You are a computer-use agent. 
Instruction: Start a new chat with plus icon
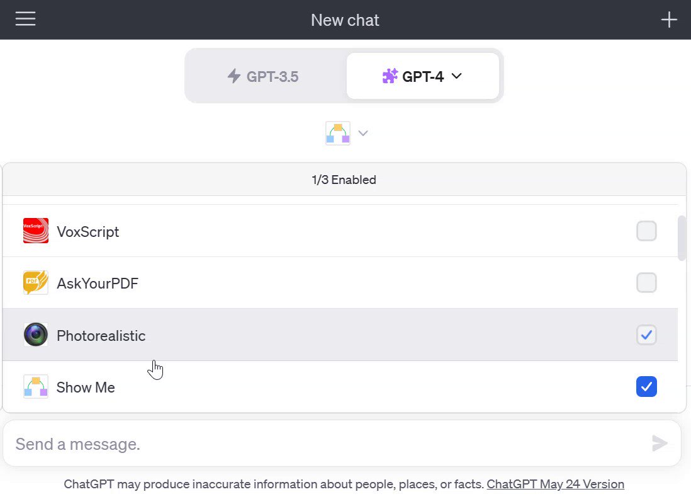tap(668, 20)
